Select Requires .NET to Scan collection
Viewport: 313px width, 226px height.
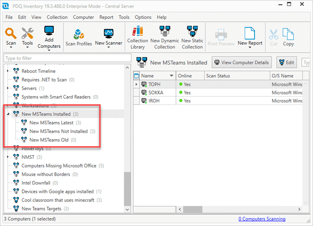44,80
